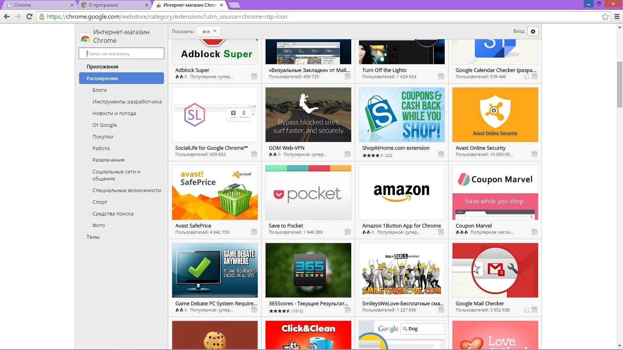The image size is (623, 350).
Task: Click the Turn Off the Lights title
Action: coord(384,70)
